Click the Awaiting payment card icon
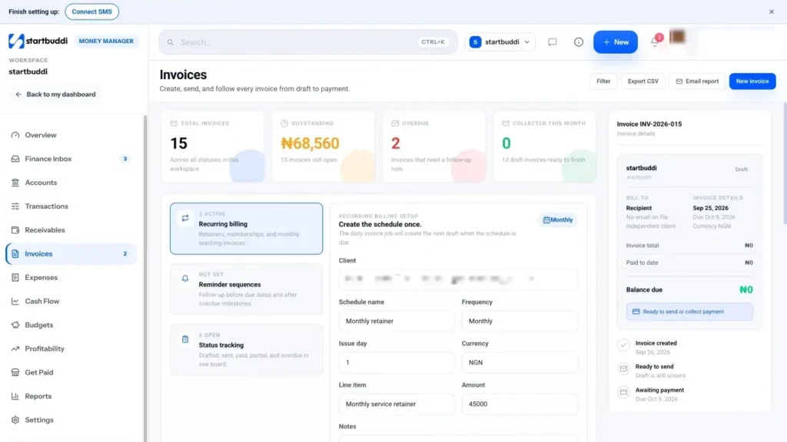787x442 pixels. (623, 392)
